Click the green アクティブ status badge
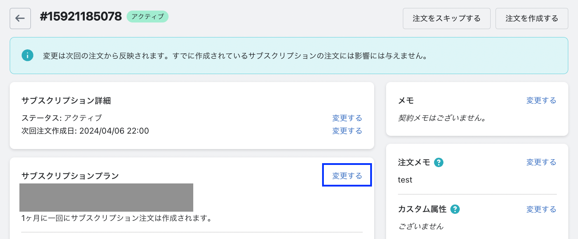This screenshot has height=239, width=578. [147, 17]
